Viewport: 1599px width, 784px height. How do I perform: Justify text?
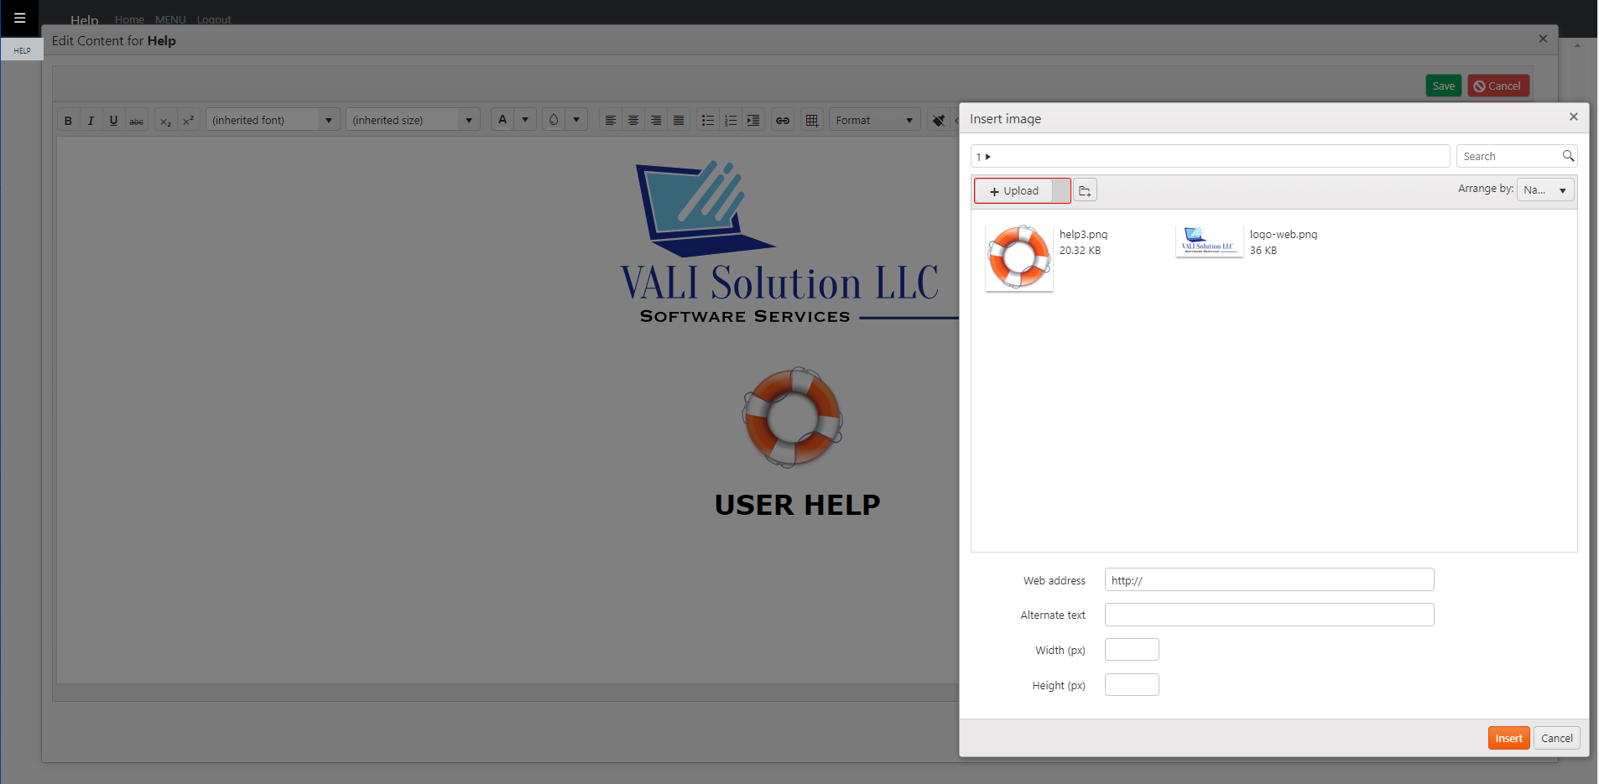tap(679, 121)
